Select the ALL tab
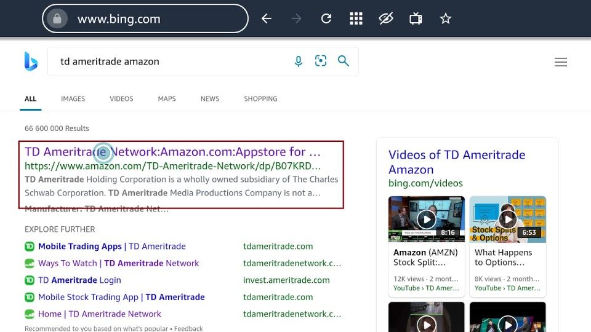This screenshot has height=332, width=591. 31,98
